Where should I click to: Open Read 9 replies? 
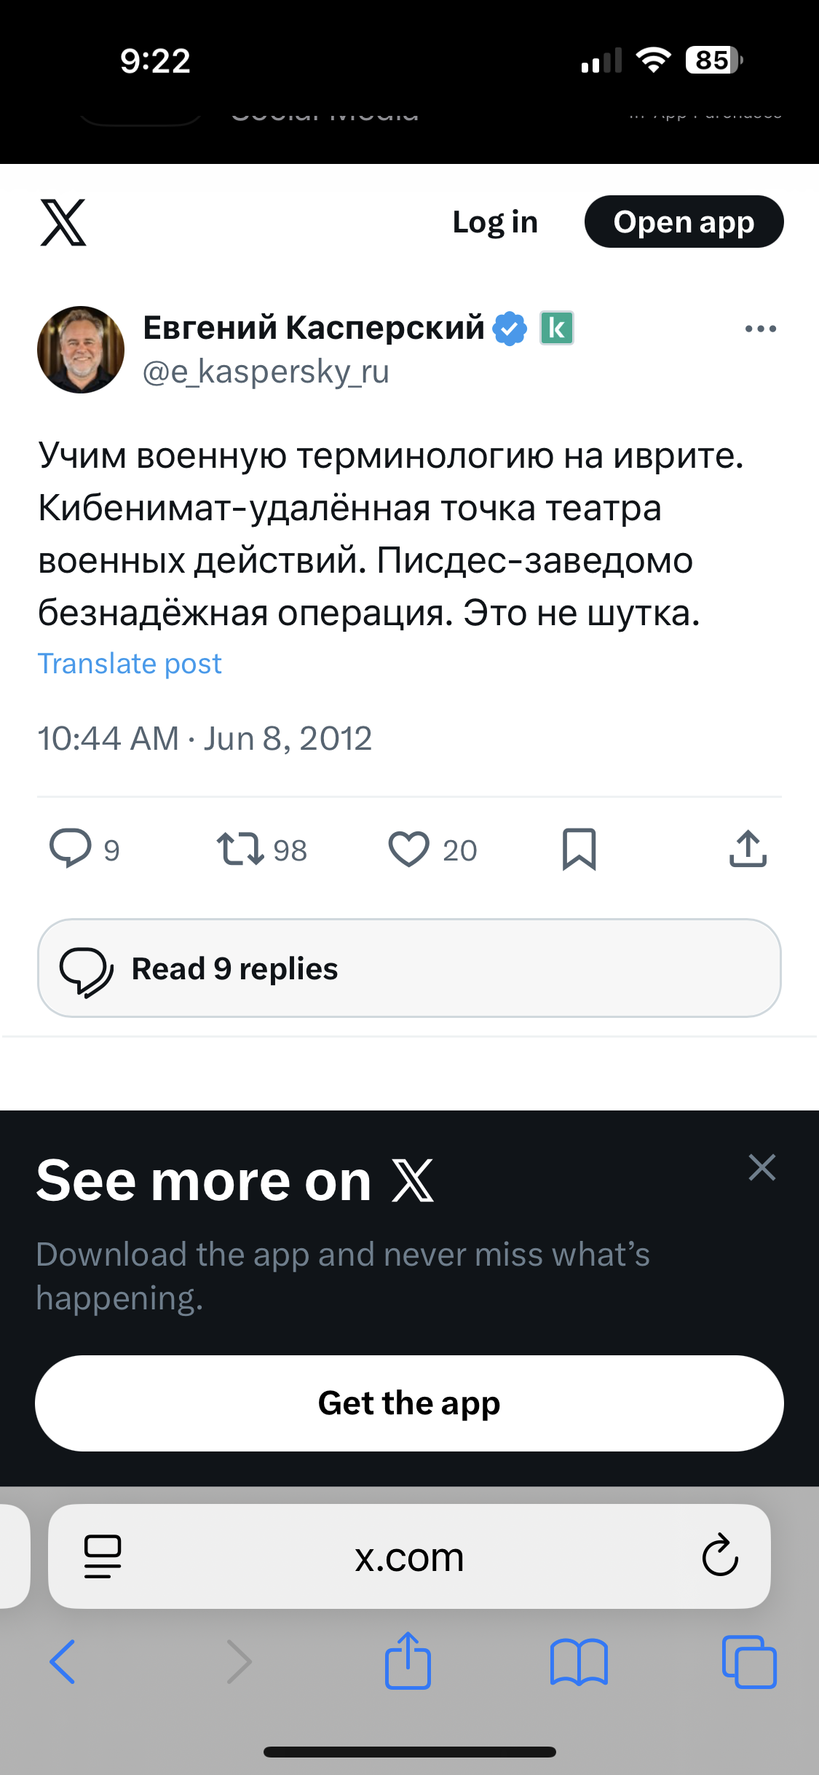point(409,968)
